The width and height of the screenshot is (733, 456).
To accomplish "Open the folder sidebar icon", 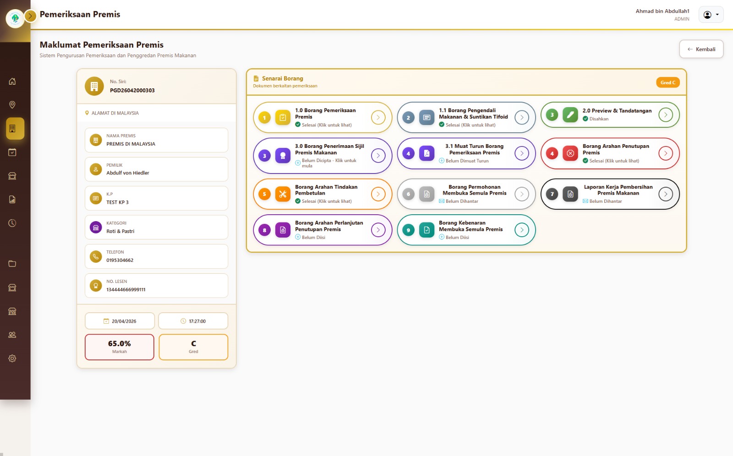I will (12, 264).
